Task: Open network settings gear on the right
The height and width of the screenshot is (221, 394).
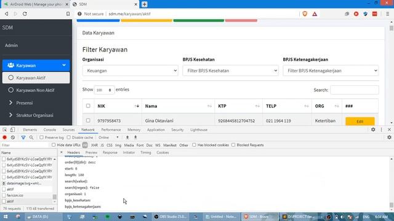Action: [389, 138]
